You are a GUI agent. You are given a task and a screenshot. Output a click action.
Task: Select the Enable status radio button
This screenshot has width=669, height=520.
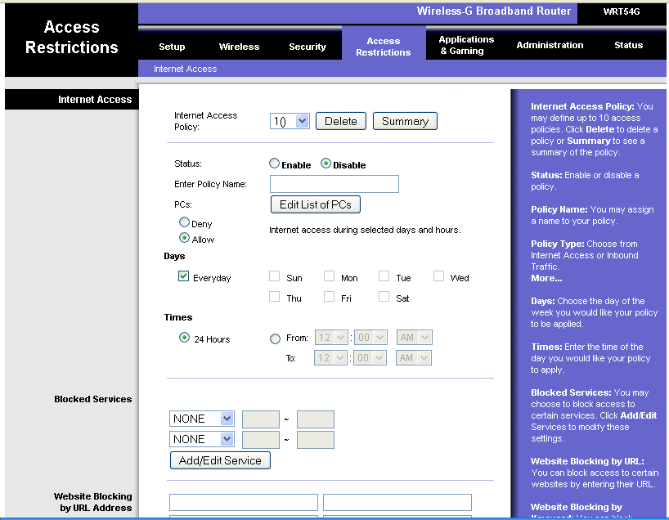tap(274, 164)
